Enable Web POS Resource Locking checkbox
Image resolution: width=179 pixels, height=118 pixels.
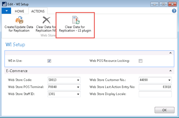140,61
